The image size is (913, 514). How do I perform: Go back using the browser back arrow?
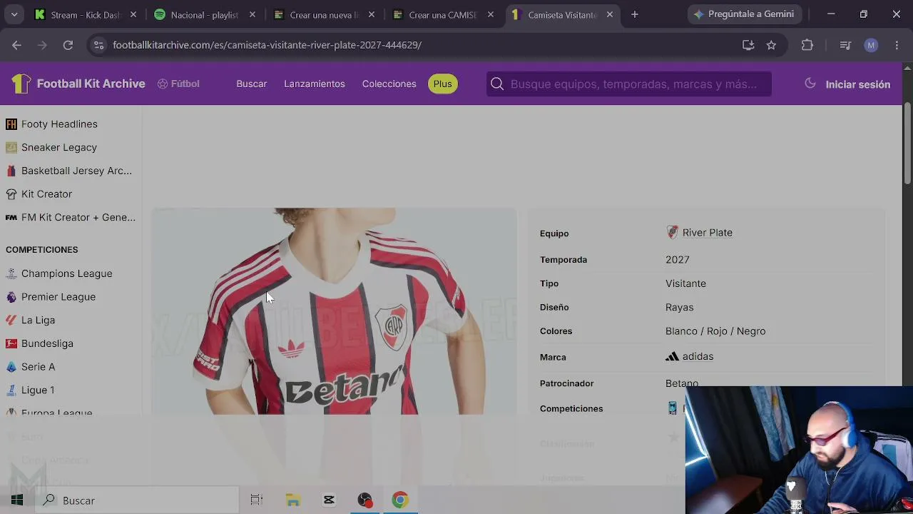[x=16, y=45]
